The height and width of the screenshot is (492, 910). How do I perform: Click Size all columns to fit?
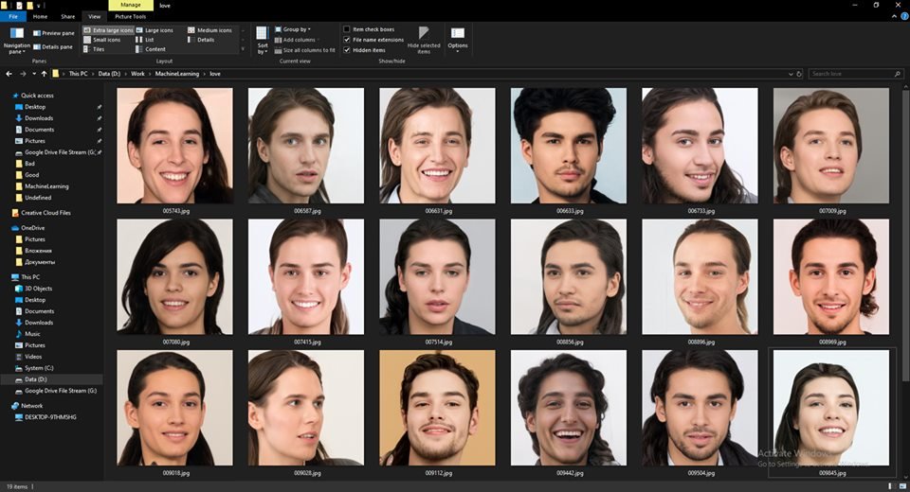click(x=304, y=50)
